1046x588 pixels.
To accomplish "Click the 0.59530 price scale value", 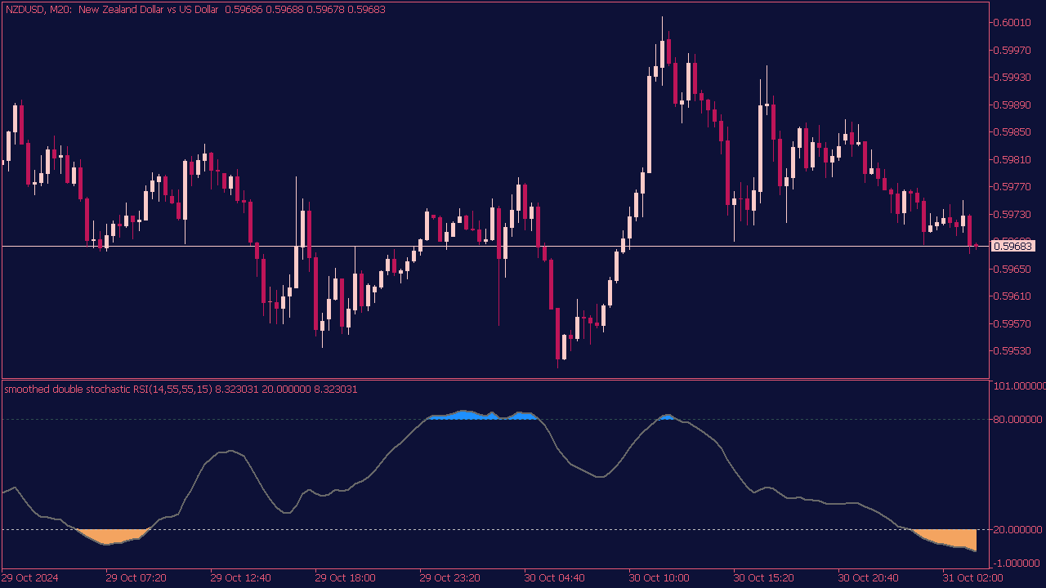I will click(1012, 350).
